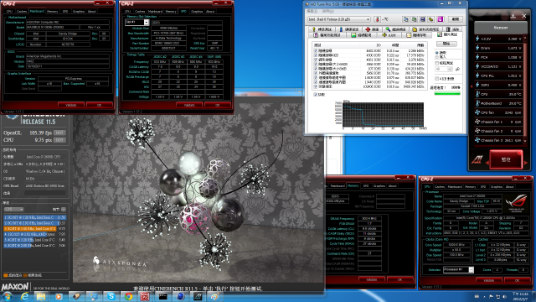This screenshot has height=302, width=536.
Task: Click the fan icon next to Chassis fan 1
Action: point(477,122)
